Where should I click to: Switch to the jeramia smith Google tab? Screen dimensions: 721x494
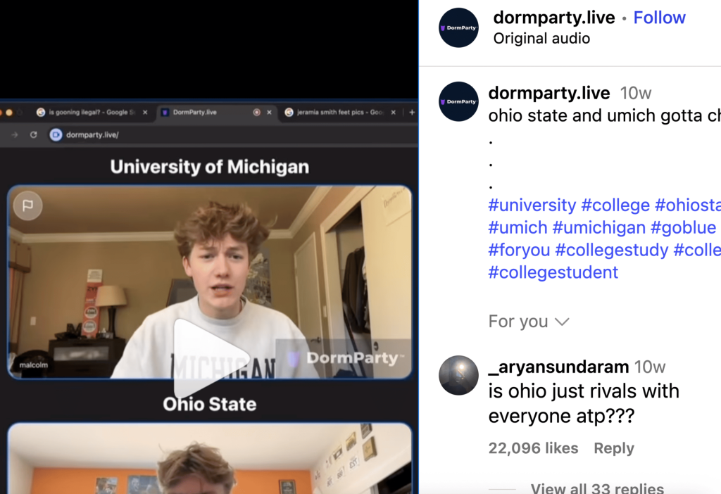334,112
